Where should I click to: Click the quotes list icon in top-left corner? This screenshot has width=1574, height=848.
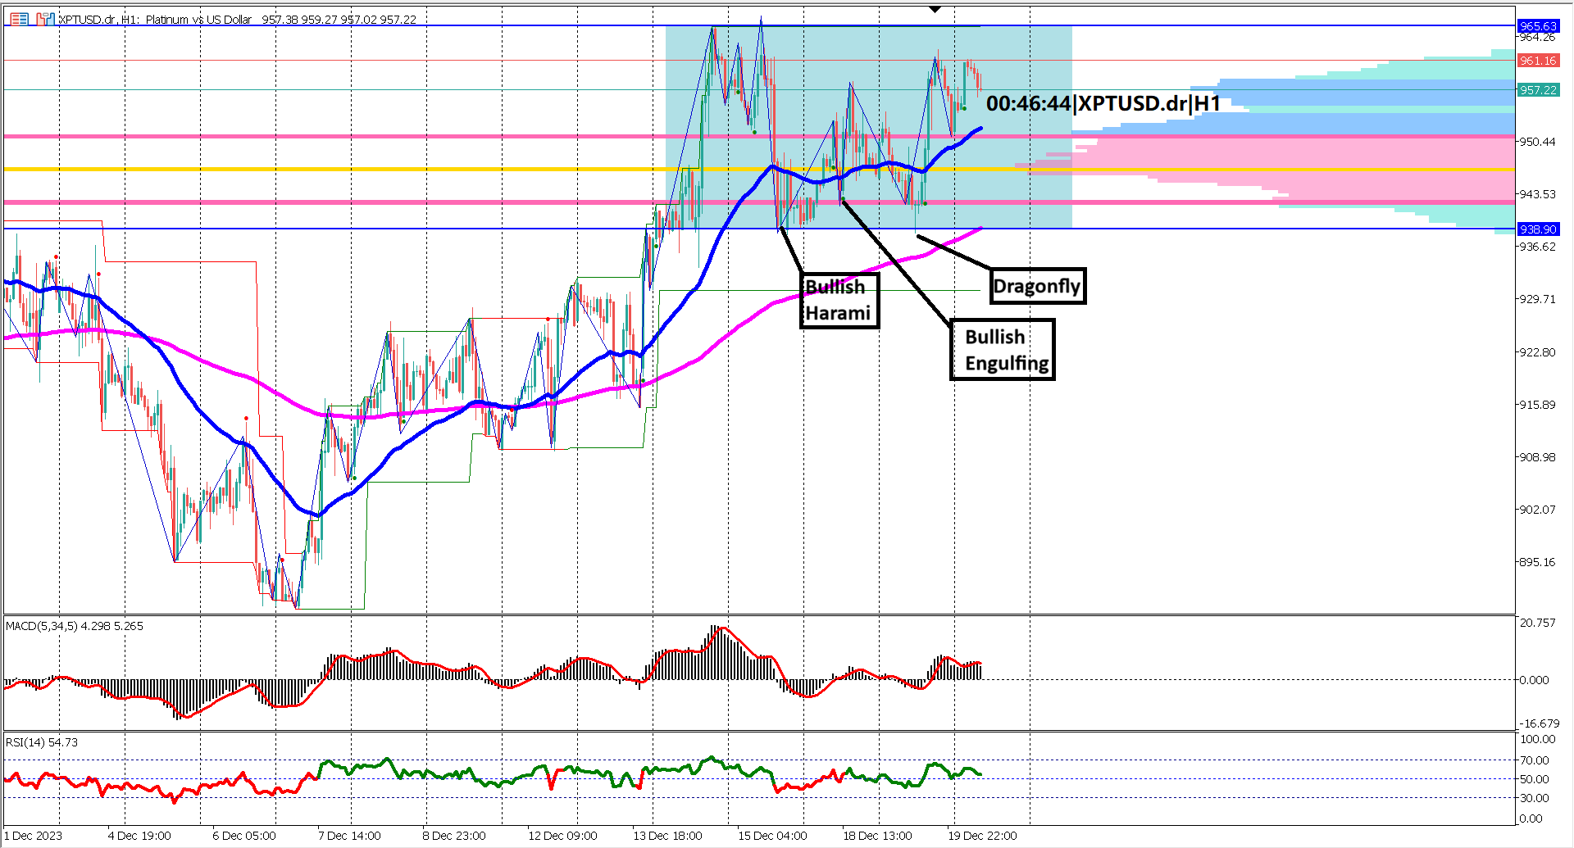pyautogui.click(x=19, y=19)
